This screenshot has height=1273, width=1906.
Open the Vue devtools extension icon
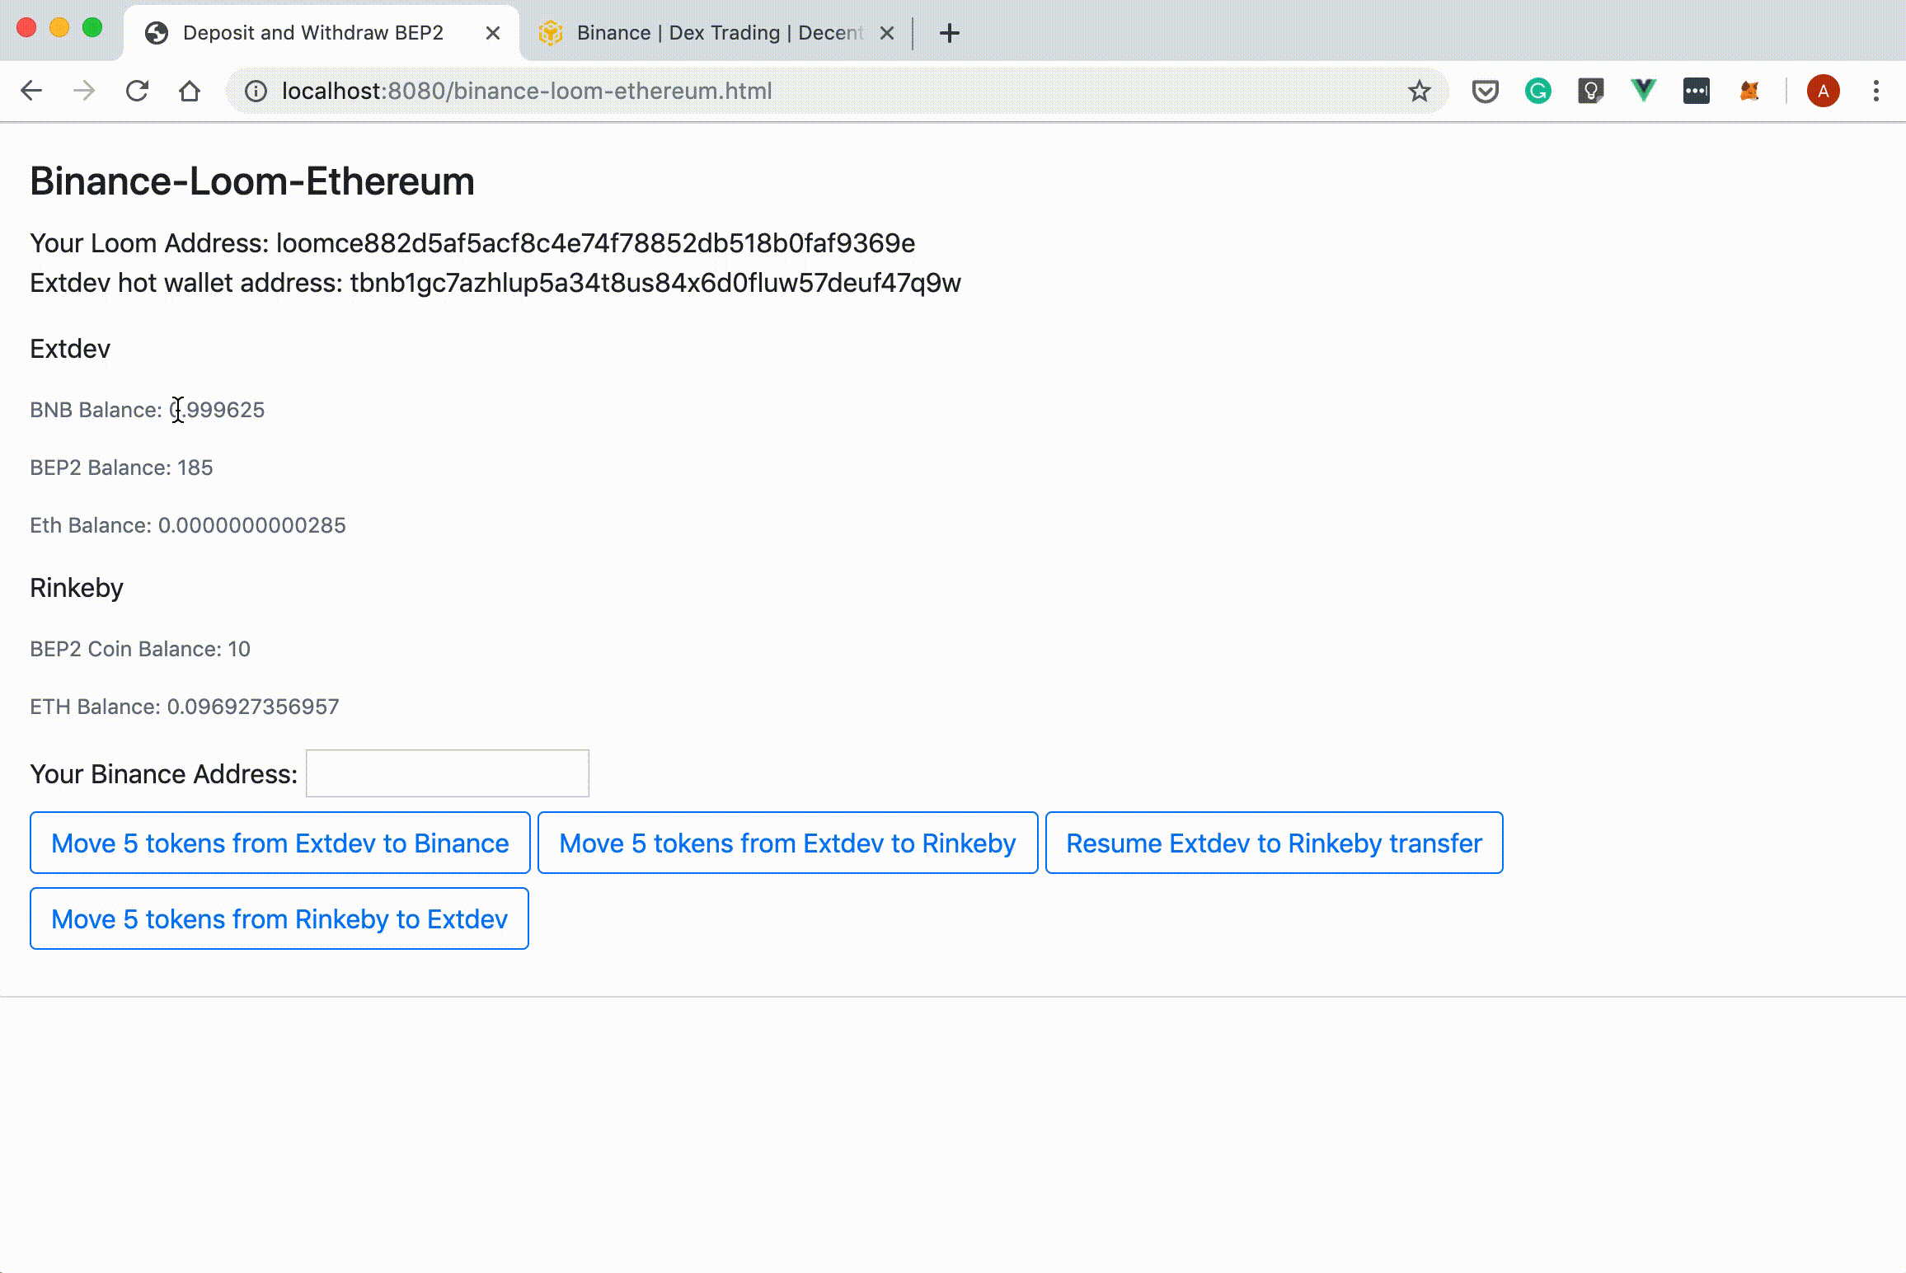pyautogui.click(x=1643, y=91)
